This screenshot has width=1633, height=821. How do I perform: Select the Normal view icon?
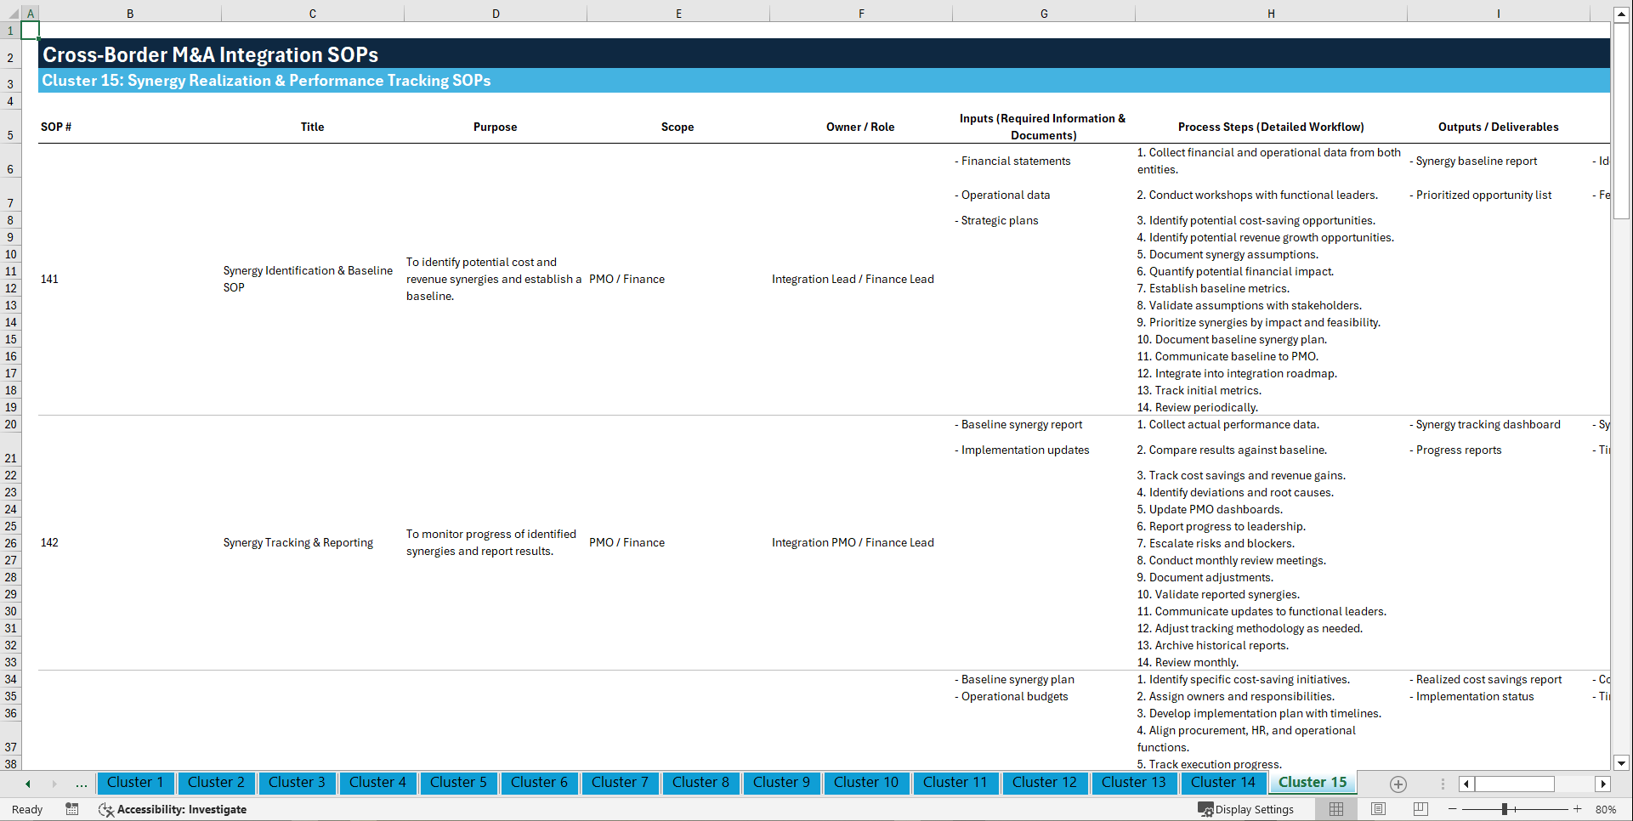(x=1335, y=809)
